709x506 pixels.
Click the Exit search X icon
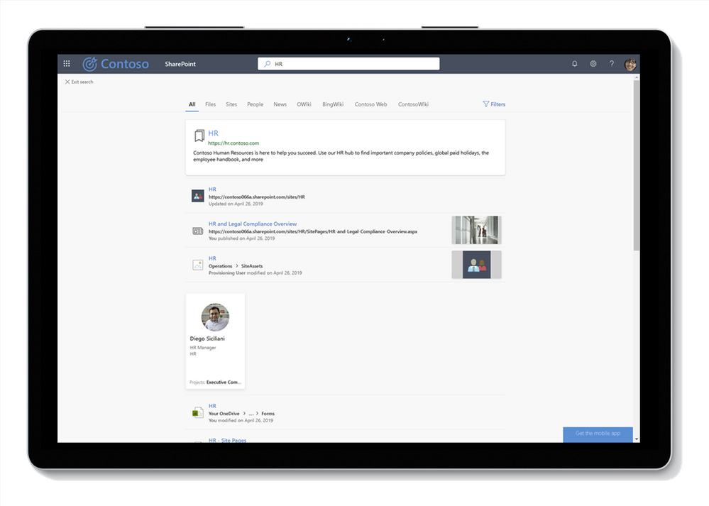point(67,82)
